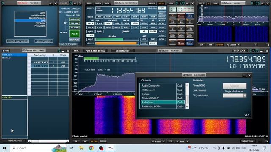This screenshot has width=271, height=152.
Task: Switch Main SP to COMBO view
Action: click(103, 141)
